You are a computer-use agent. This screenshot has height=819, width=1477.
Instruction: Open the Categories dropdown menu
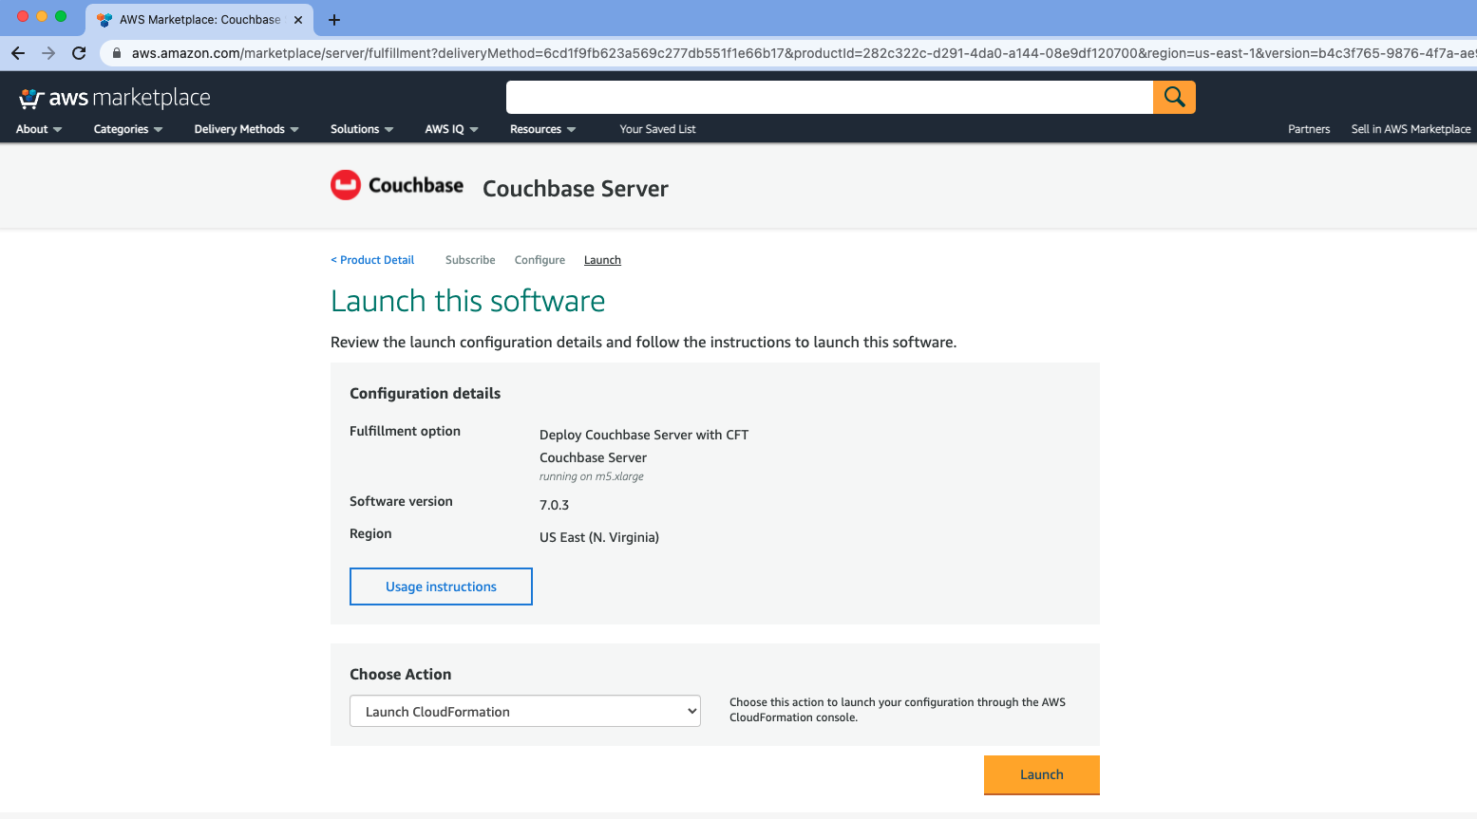[126, 129]
